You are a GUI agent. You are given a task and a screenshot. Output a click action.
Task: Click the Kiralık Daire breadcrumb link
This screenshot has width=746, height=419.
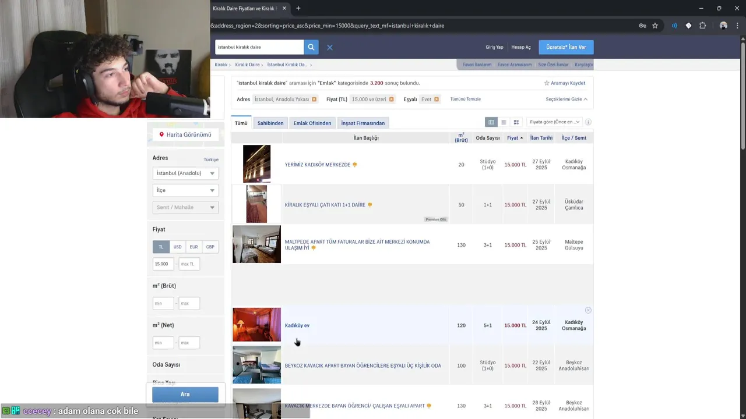click(247, 65)
